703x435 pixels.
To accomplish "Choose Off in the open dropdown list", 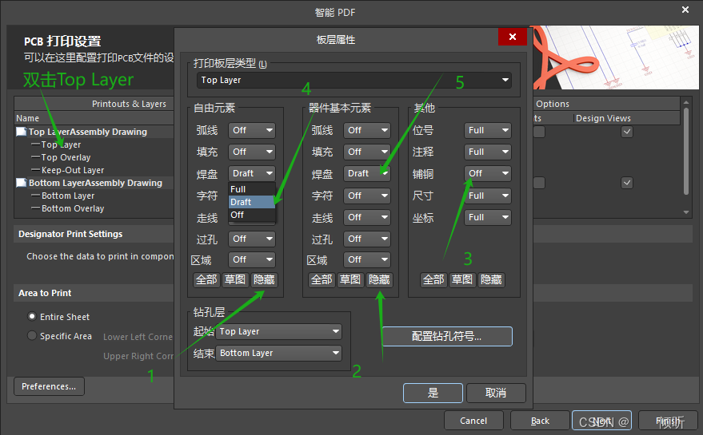I will click(x=252, y=215).
